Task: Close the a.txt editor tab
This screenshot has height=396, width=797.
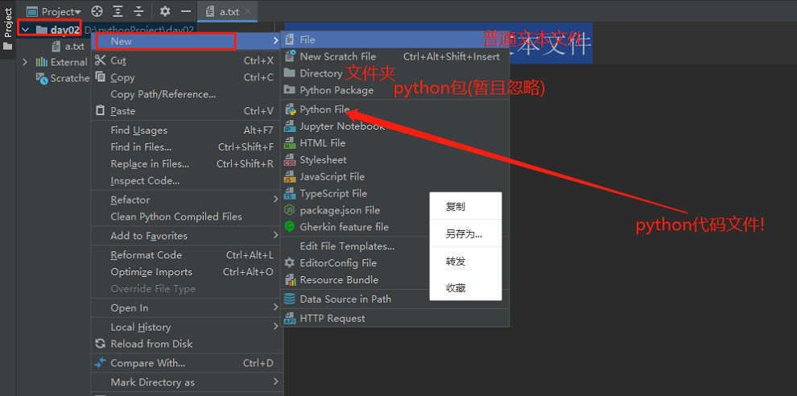Action: coord(247,11)
